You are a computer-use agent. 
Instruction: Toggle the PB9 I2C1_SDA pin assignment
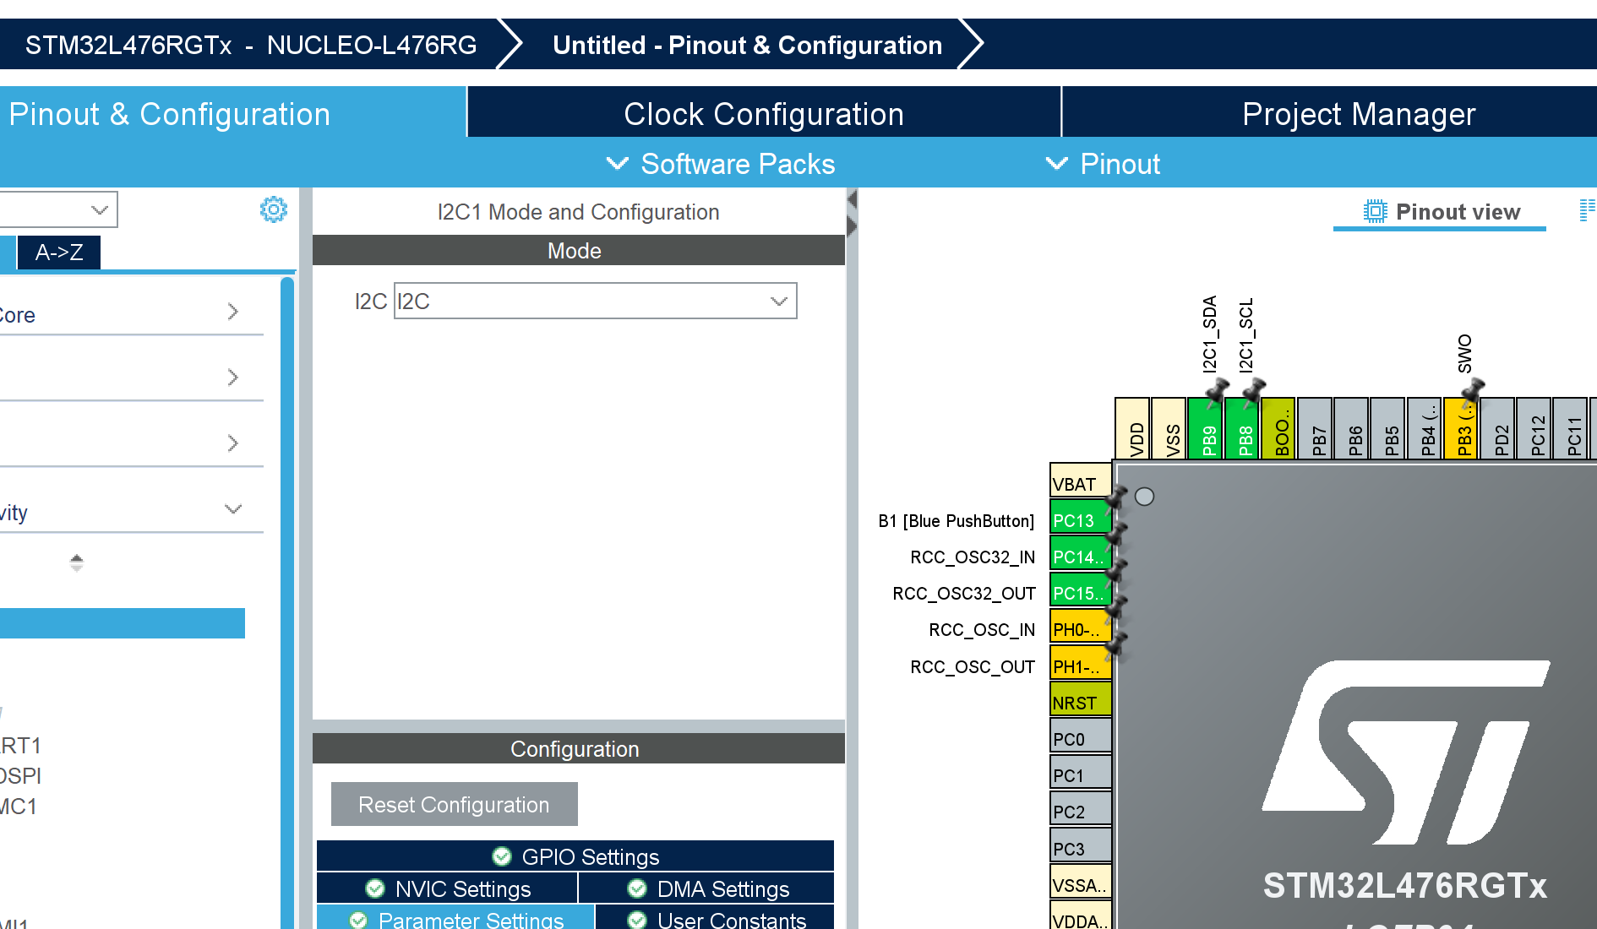[1207, 429]
